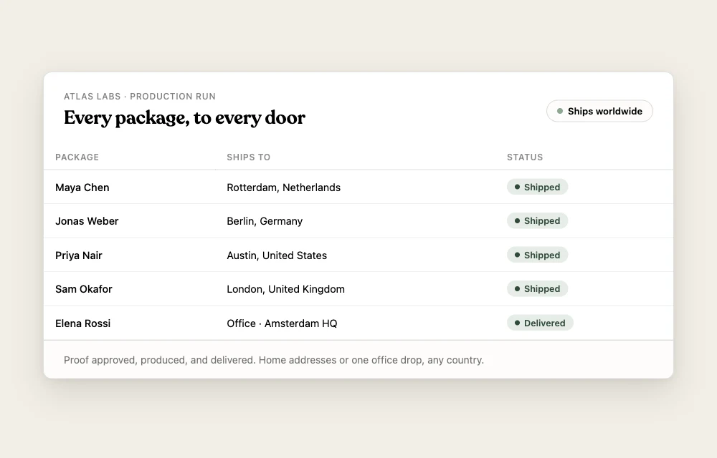Click the Berlin, Germany destination

point(265,221)
